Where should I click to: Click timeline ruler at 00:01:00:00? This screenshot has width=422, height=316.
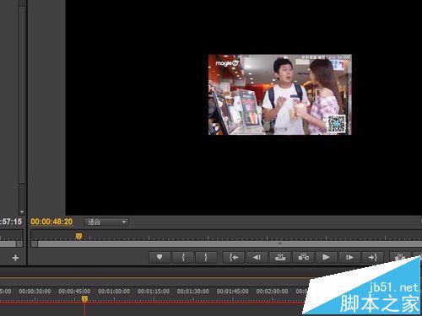click(114, 292)
